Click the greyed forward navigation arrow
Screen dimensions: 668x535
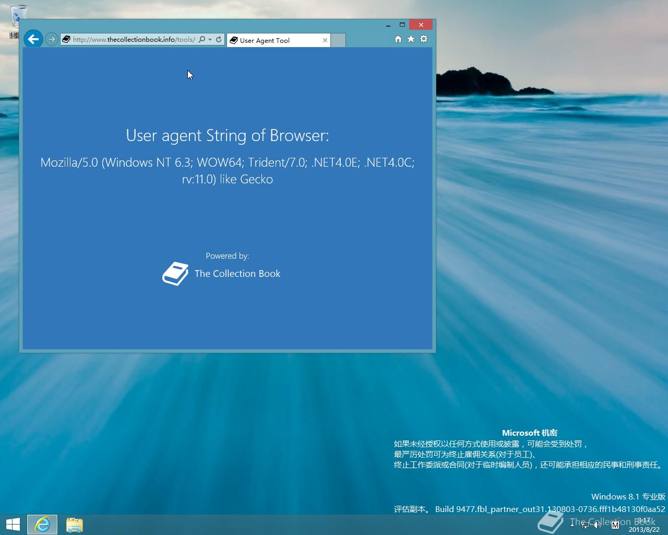[x=51, y=39]
